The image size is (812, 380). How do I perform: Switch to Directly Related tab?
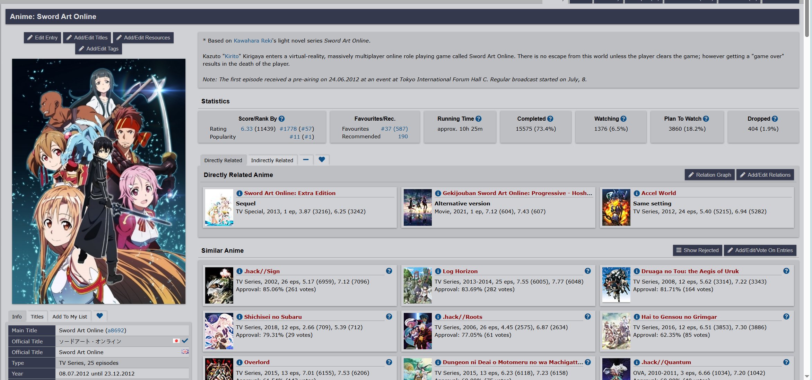click(x=223, y=160)
